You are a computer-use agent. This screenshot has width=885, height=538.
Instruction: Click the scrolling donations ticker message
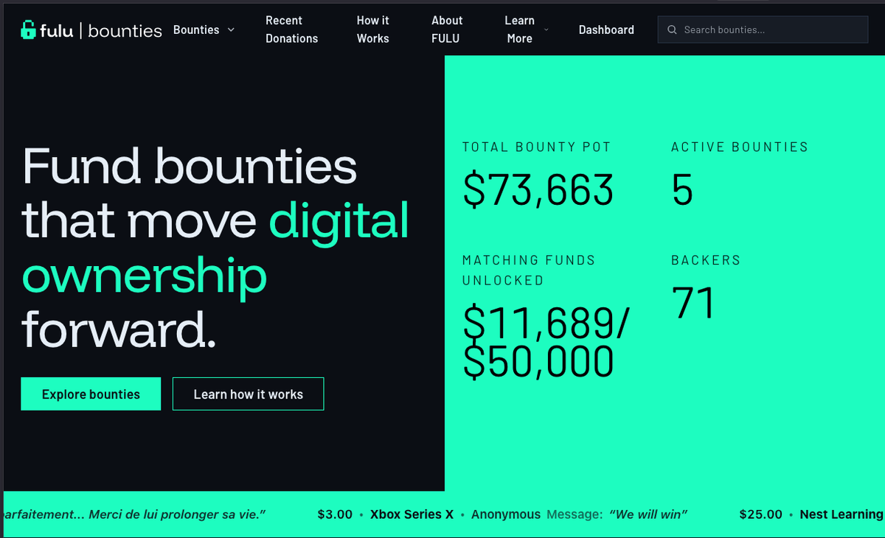649,514
